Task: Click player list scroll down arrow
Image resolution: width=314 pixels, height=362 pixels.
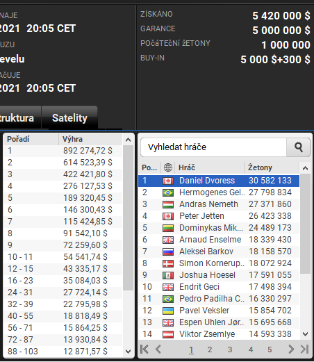Action: 305,334
